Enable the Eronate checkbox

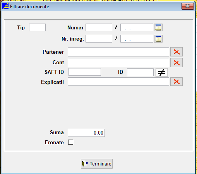tap(70, 142)
